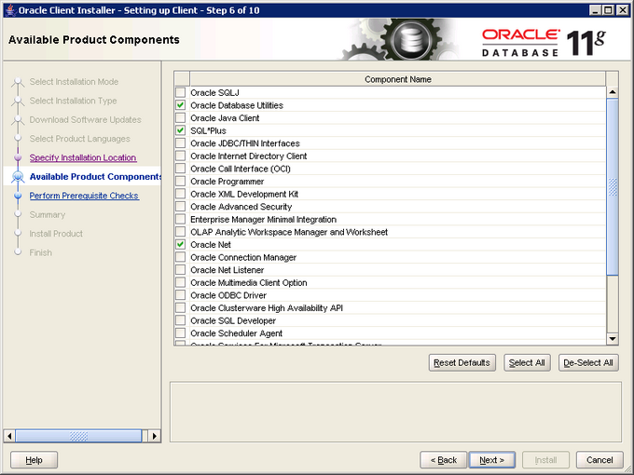Click the steps panel scroll left arrow
The width and height of the screenshot is (634, 475).
point(9,436)
